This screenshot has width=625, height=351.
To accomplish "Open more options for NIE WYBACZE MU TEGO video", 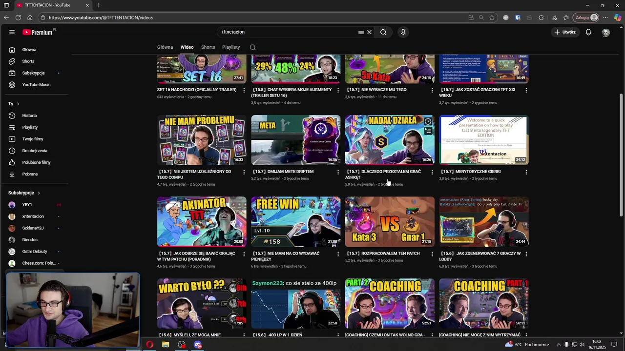I will pos(432,90).
